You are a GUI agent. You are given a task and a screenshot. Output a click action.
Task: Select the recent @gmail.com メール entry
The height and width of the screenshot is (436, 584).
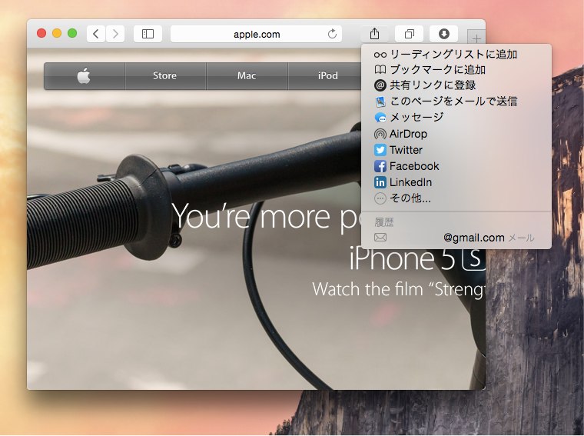456,238
